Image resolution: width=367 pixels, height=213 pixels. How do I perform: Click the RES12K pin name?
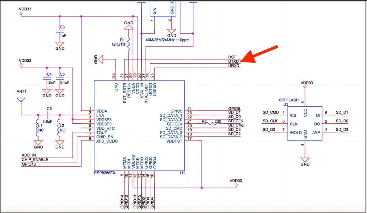[129, 91]
